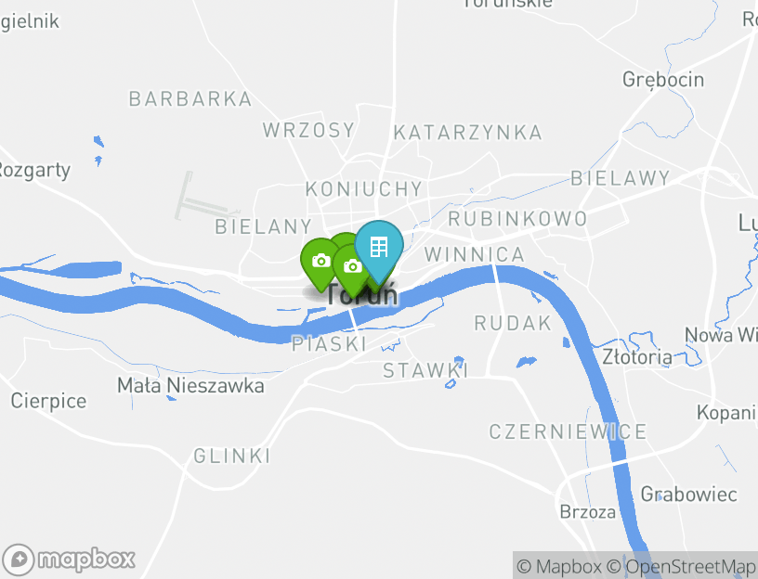The image size is (758, 579).
Task: Click the Mała Nieszawka town label
Action: (x=190, y=385)
